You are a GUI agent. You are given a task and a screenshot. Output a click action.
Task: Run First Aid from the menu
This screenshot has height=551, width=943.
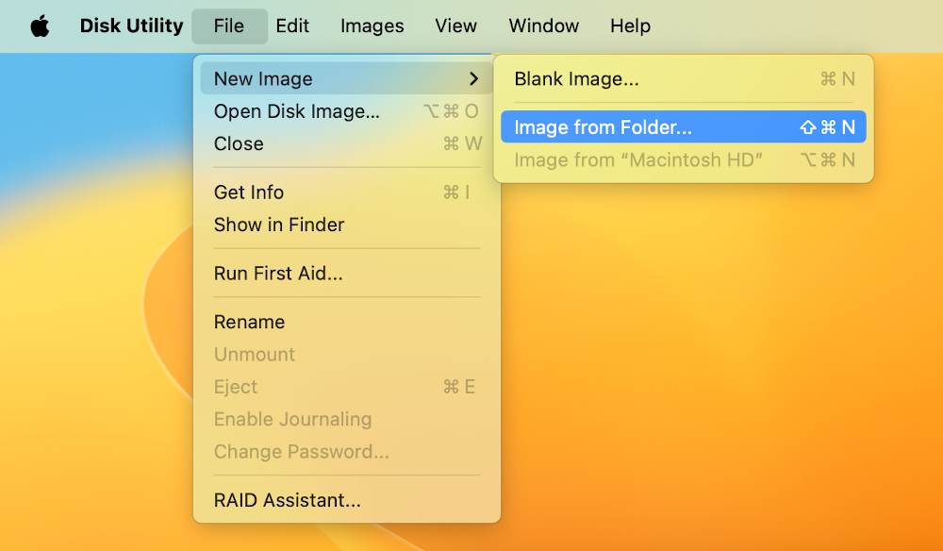point(278,273)
